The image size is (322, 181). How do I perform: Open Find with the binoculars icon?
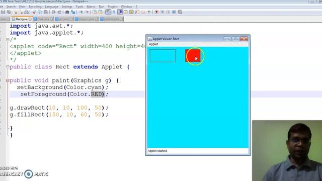pos(67,12)
